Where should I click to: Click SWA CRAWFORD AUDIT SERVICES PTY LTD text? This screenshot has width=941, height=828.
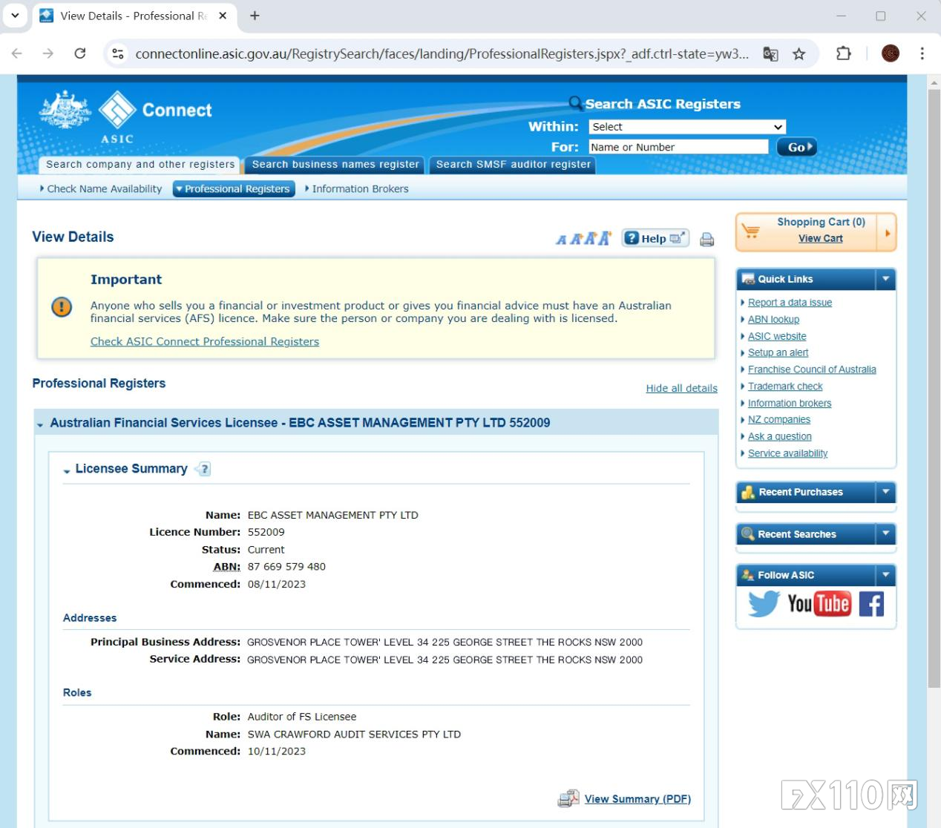(354, 735)
